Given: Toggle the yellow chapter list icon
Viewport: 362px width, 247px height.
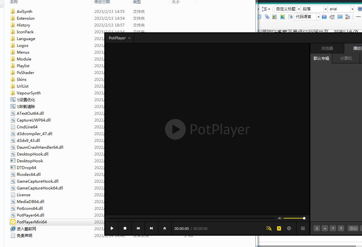Looking at the screenshot, I should click(x=279, y=228).
